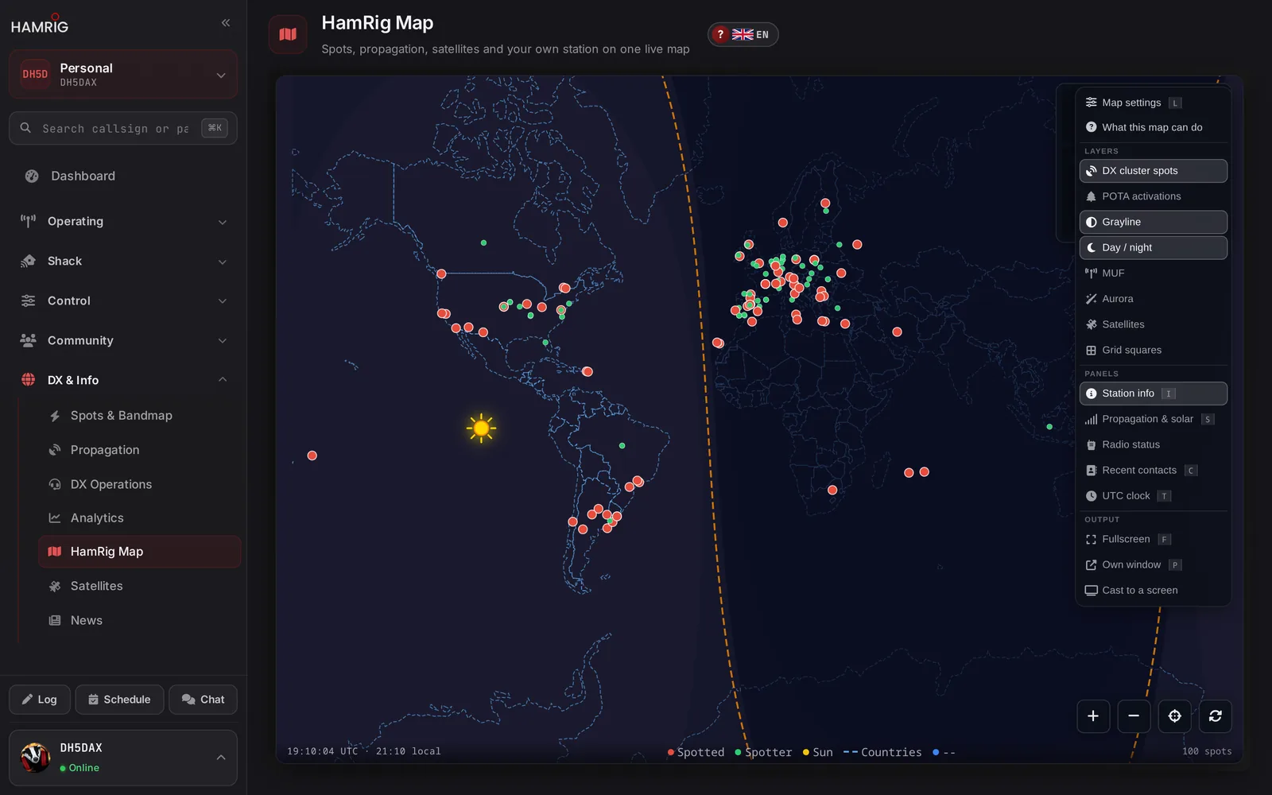Toggle the Station info panel

[1153, 394]
